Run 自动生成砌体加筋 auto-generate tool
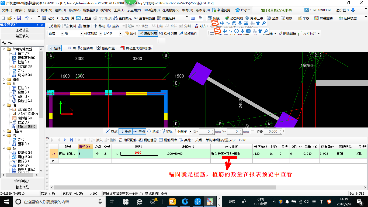 tap(136, 48)
